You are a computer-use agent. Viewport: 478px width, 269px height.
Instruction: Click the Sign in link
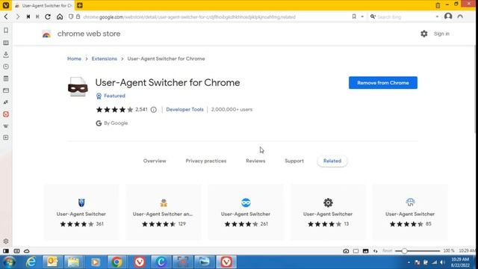pyautogui.click(x=441, y=34)
